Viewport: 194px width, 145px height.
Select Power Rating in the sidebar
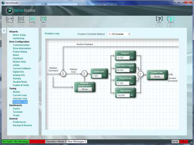(x=20, y=52)
